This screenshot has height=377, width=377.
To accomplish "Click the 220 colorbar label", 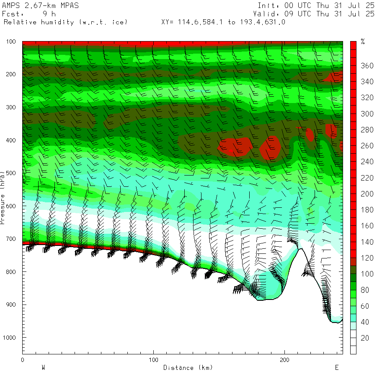I will click(367, 178).
